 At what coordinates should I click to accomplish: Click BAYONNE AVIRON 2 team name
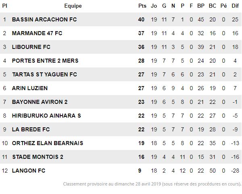[x=40, y=102]
